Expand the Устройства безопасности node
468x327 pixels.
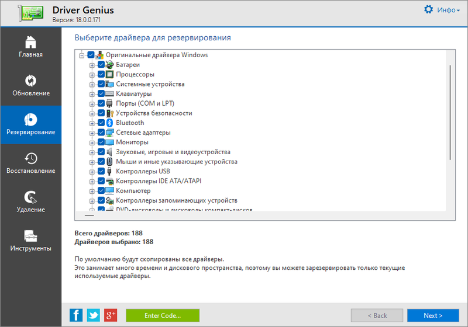[x=92, y=114]
